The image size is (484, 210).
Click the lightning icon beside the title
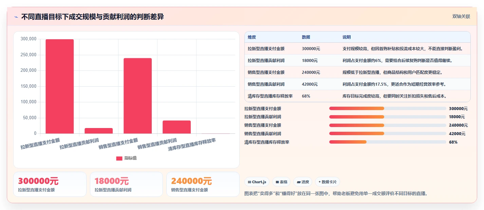pyautogui.click(x=16, y=17)
